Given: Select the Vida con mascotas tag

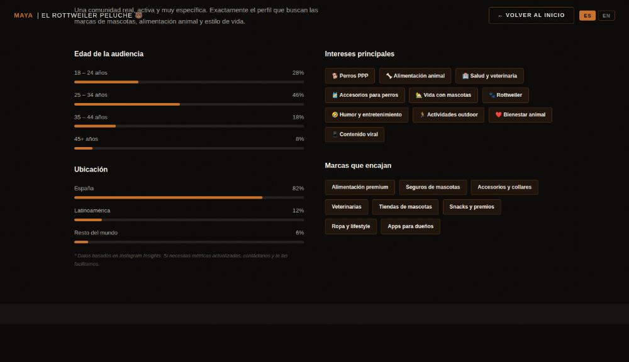Looking at the screenshot, I should [443, 95].
